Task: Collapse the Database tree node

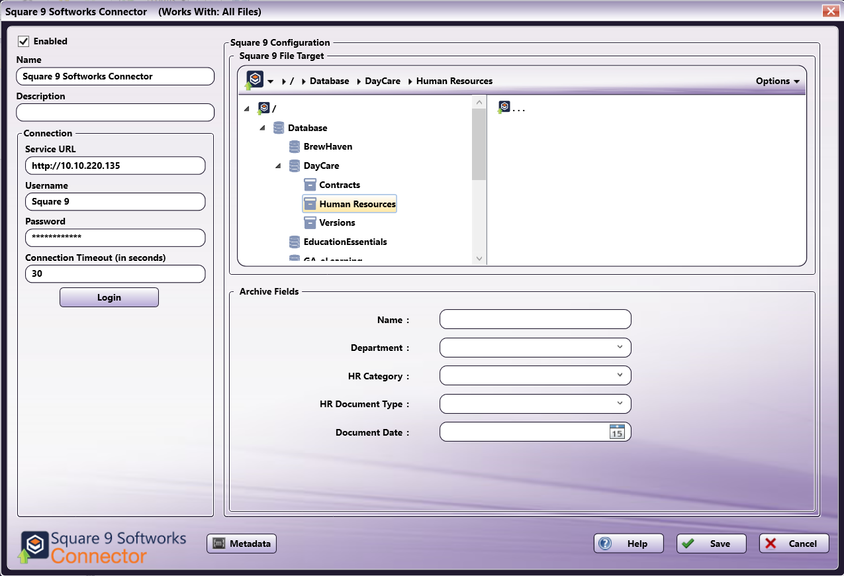Action: point(263,128)
